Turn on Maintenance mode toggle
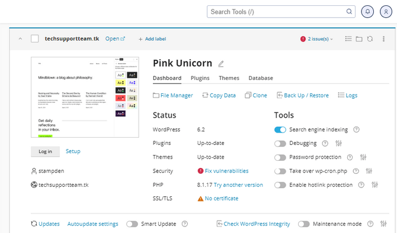The image size is (397, 233). (x=304, y=224)
